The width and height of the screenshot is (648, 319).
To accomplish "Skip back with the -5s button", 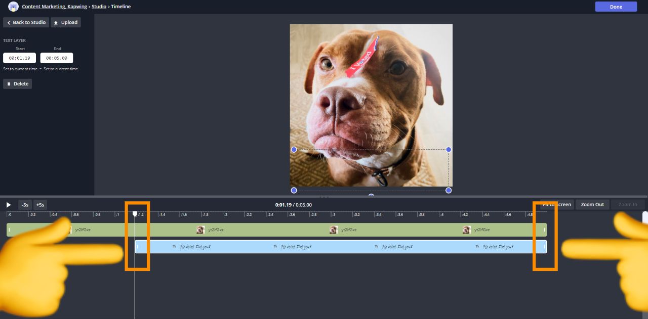I will (x=25, y=205).
